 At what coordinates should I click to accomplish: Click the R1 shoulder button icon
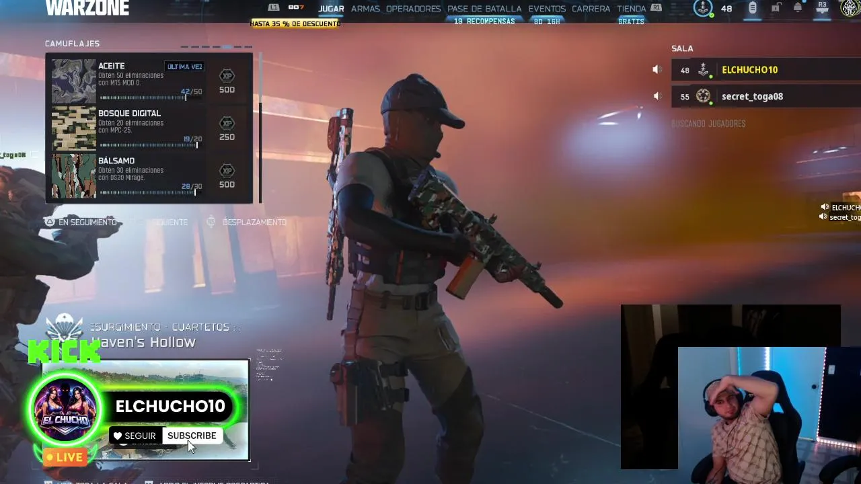pyautogui.click(x=657, y=7)
